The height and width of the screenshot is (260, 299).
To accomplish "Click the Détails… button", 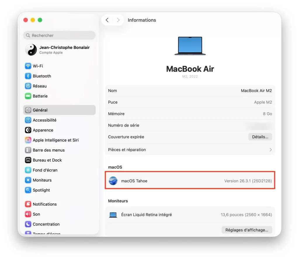I will pos(260,137).
